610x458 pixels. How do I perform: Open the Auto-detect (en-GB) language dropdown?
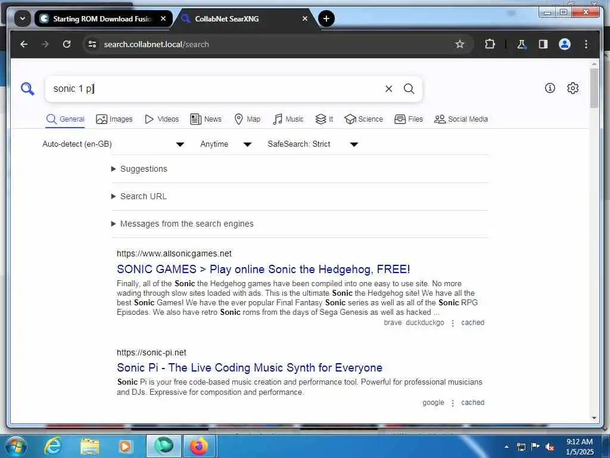pos(113,144)
